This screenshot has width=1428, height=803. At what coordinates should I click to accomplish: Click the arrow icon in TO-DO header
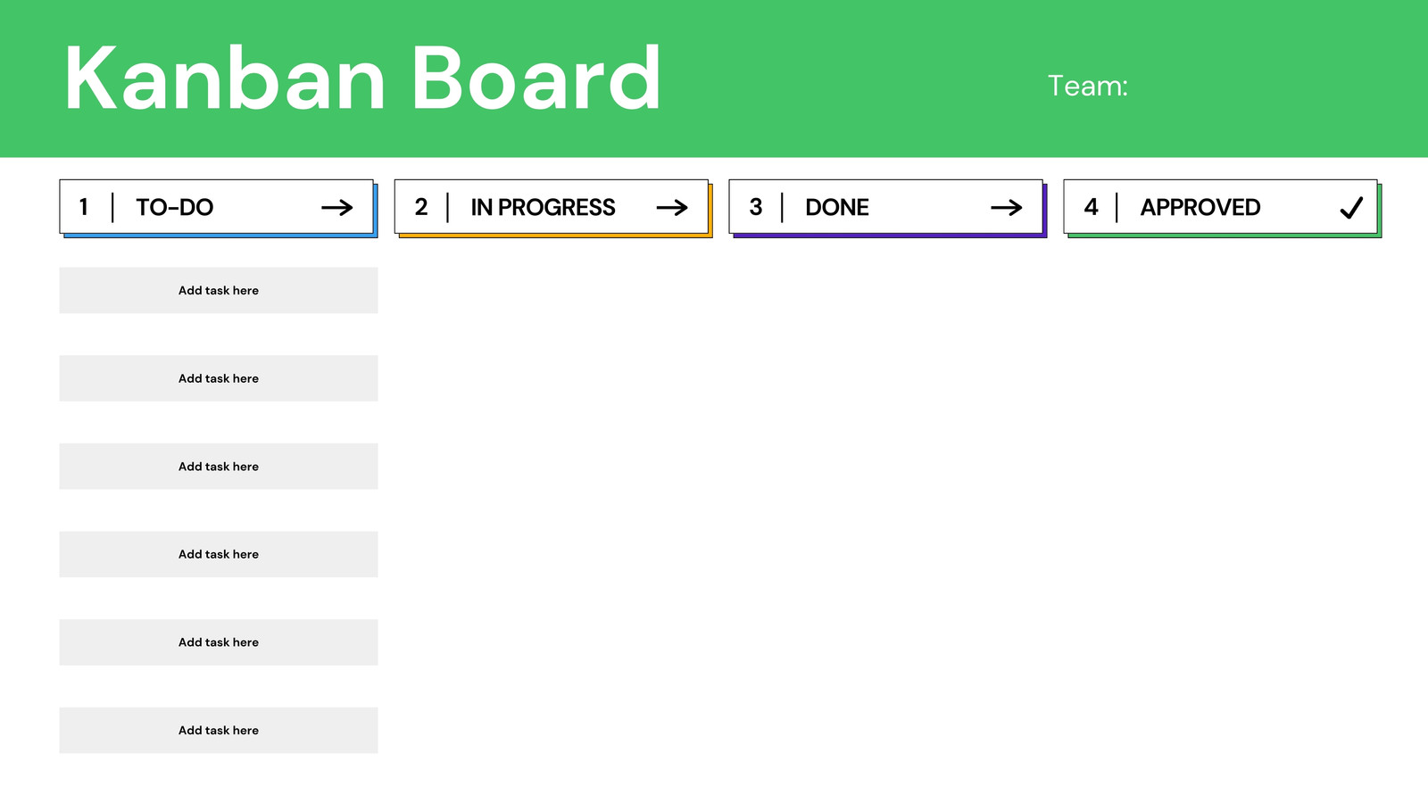[337, 208]
